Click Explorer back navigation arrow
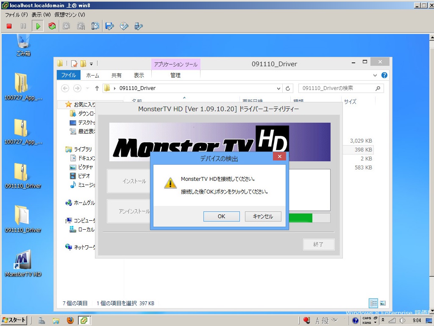 tap(65, 88)
